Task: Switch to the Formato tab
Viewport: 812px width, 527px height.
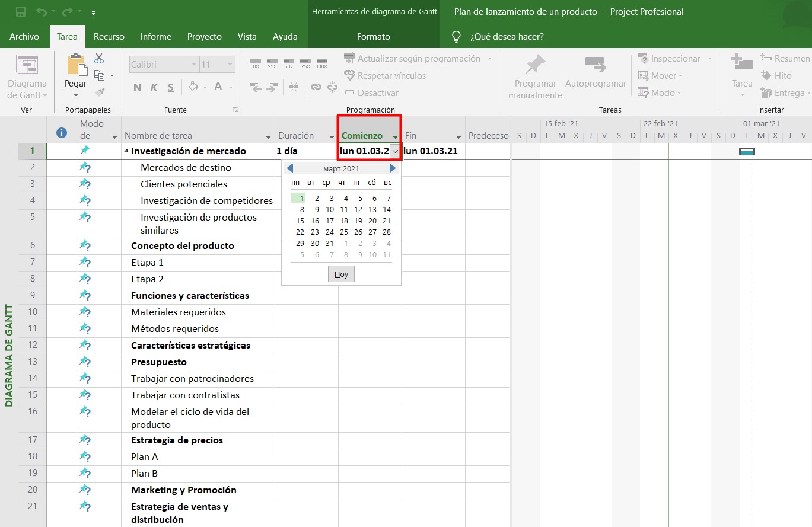Action: tap(374, 37)
